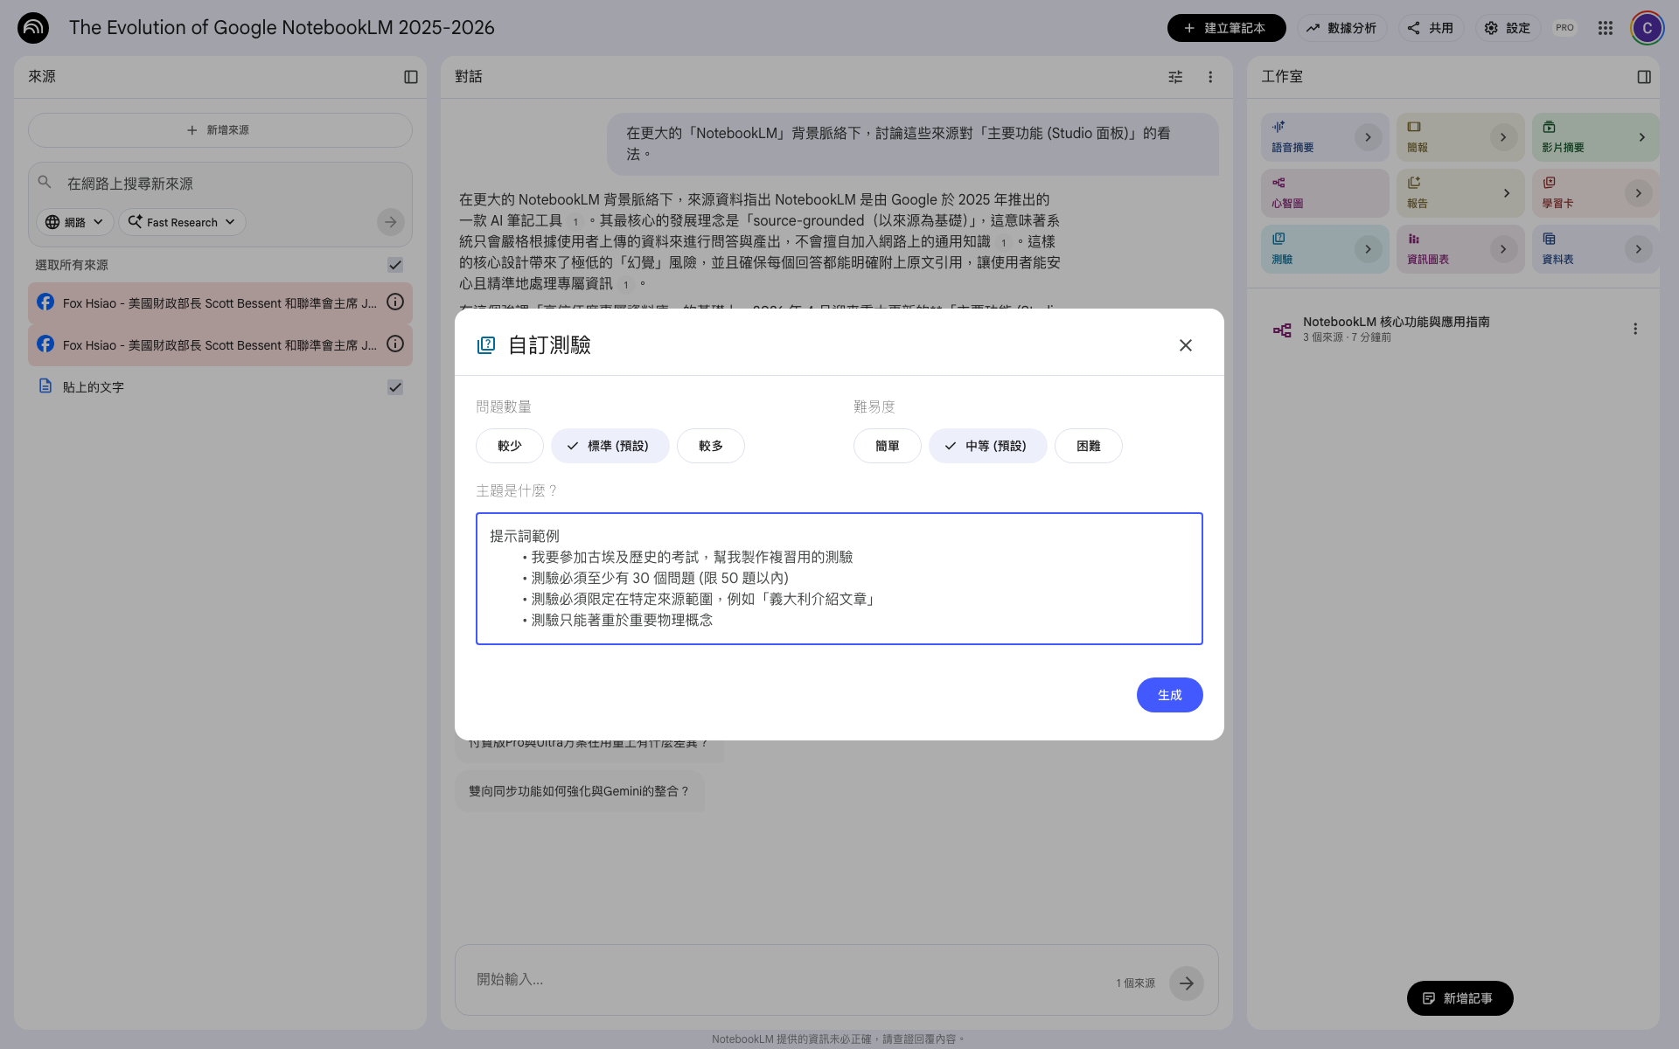Image resolution: width=1679 pixels, height=1049 pixels.
Task: Focus the 主題是什麼 prompt text area
Action: [839, 579]
